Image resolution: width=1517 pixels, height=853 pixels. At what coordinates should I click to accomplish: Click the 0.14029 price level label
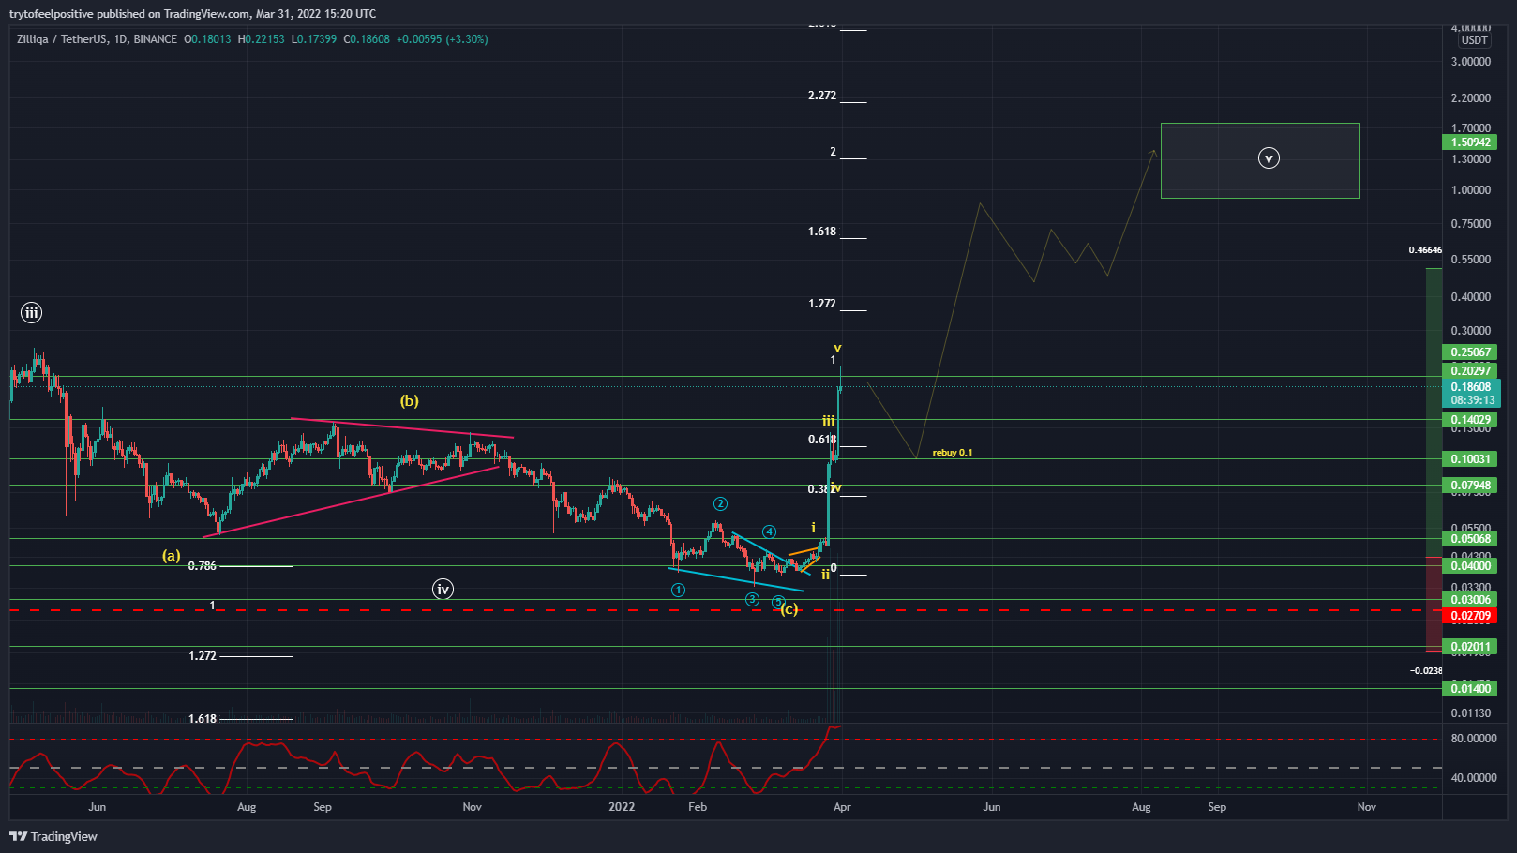[x=1469, y=420]
